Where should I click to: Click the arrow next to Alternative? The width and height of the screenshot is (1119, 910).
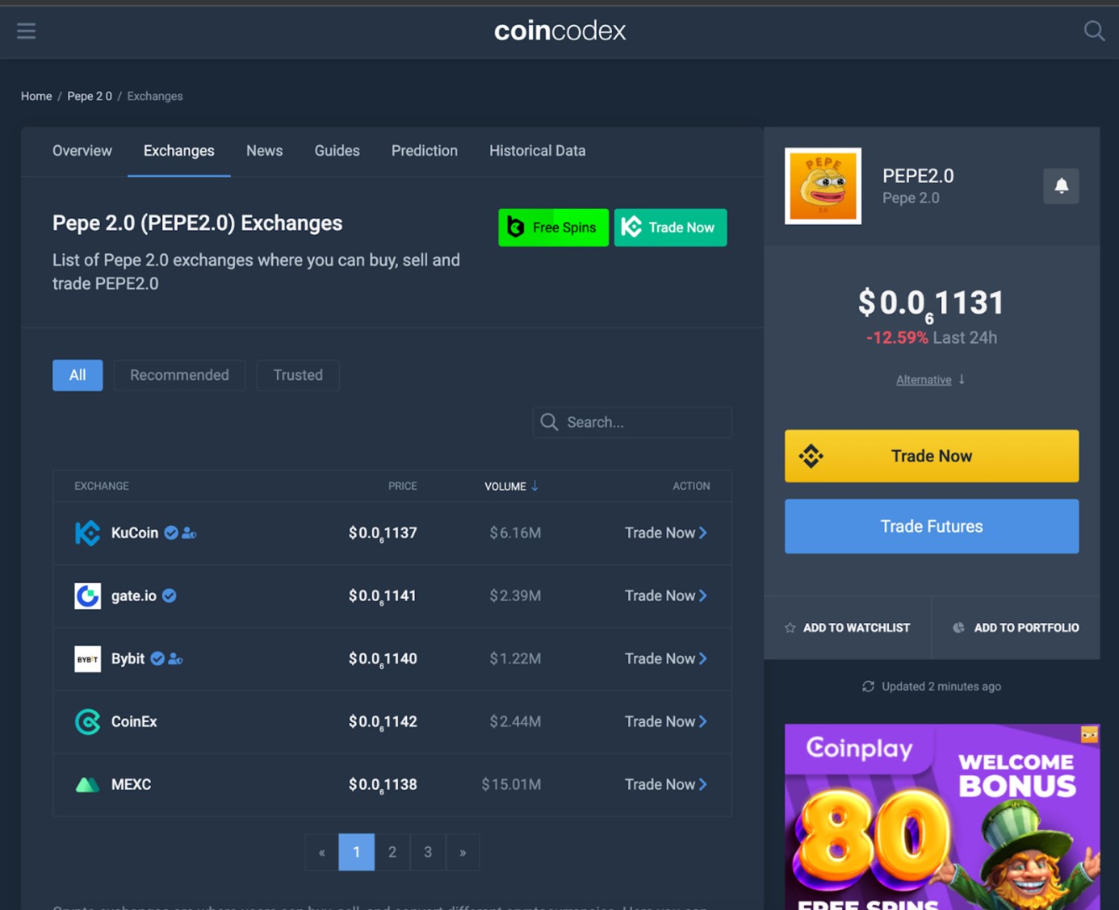[x=962, y=379]
